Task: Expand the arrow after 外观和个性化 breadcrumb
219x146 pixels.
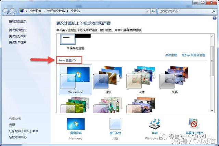Action: (68, 11)
